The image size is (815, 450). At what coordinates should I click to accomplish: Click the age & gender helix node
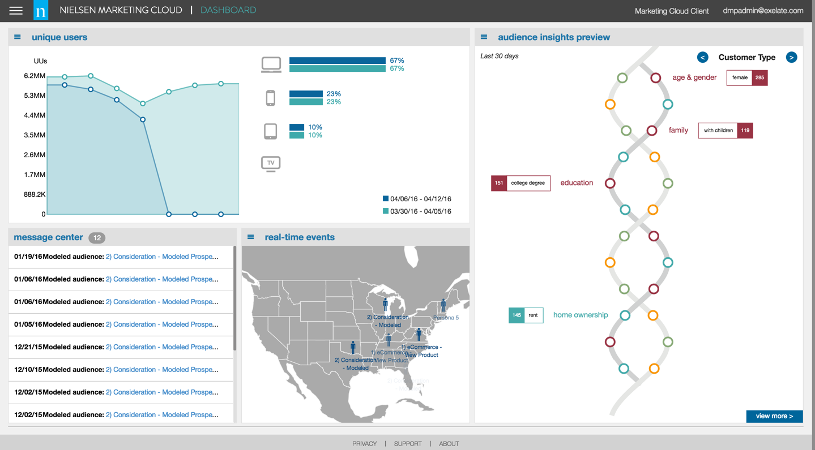(655, 78)
